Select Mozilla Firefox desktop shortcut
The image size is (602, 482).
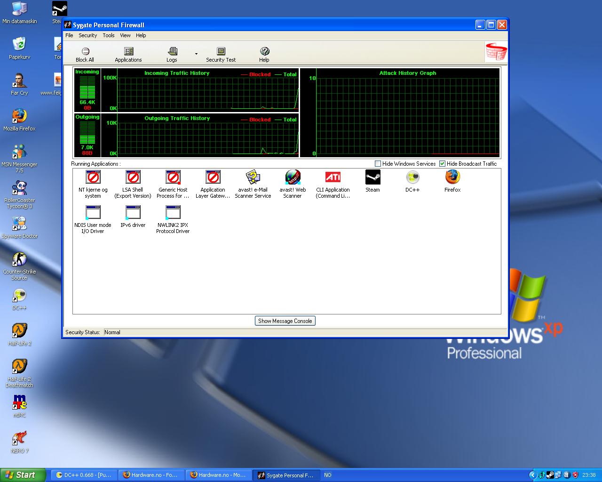[19, 120]
